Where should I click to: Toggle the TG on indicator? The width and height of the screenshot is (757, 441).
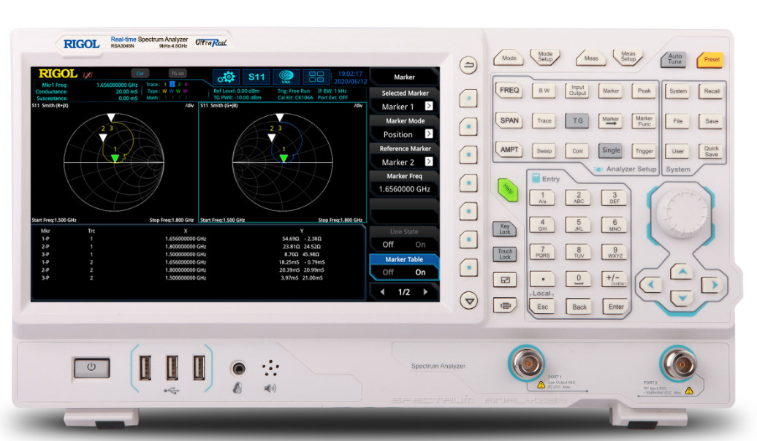point(178,73)
